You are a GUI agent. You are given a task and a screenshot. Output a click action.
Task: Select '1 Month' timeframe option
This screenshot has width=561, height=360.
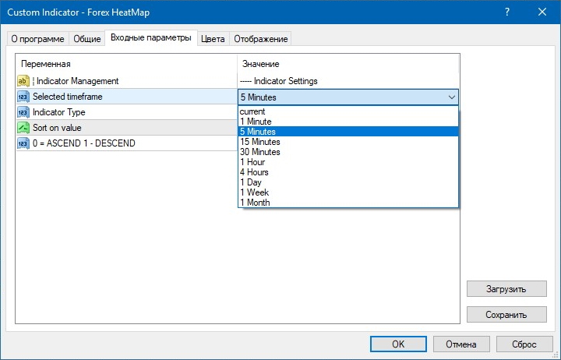tap(255, 203)
